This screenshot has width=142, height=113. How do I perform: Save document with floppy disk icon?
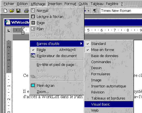(x=18, y=11)
